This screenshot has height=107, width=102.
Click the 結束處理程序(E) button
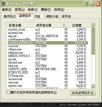pos(83,93)
